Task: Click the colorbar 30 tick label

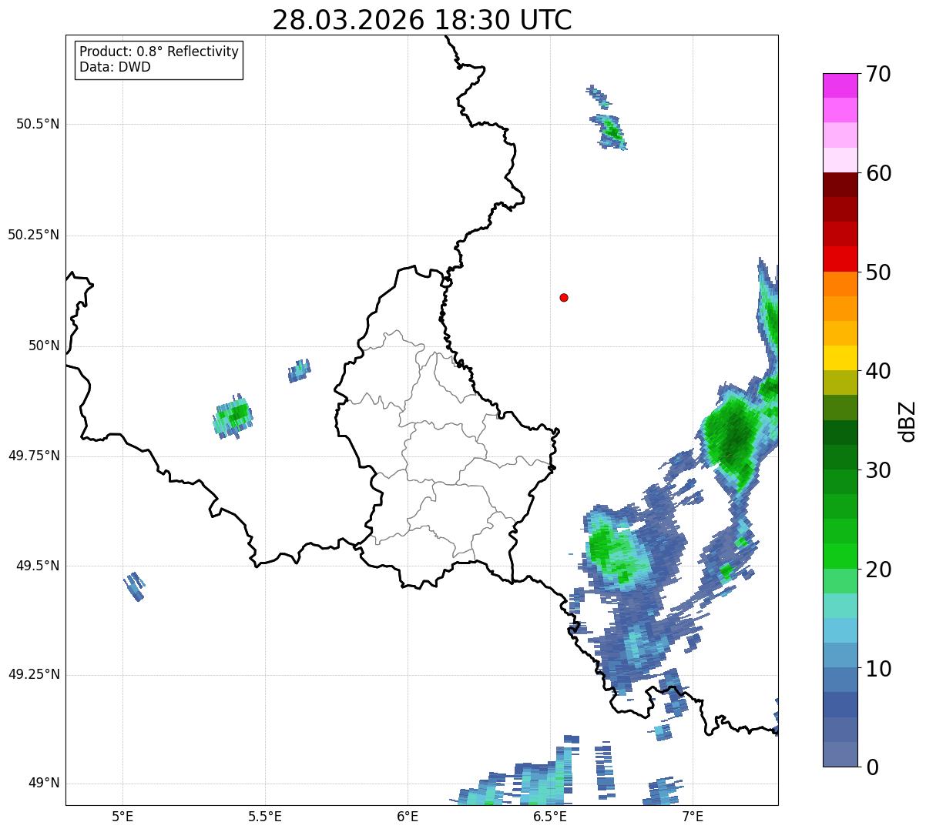Action: tap(878, 470)
